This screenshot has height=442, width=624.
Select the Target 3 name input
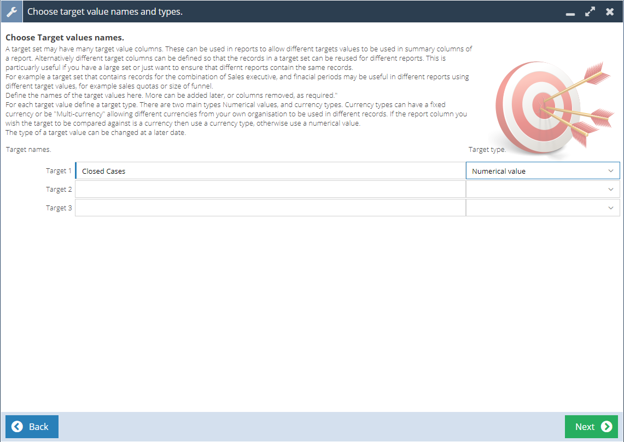270,208
